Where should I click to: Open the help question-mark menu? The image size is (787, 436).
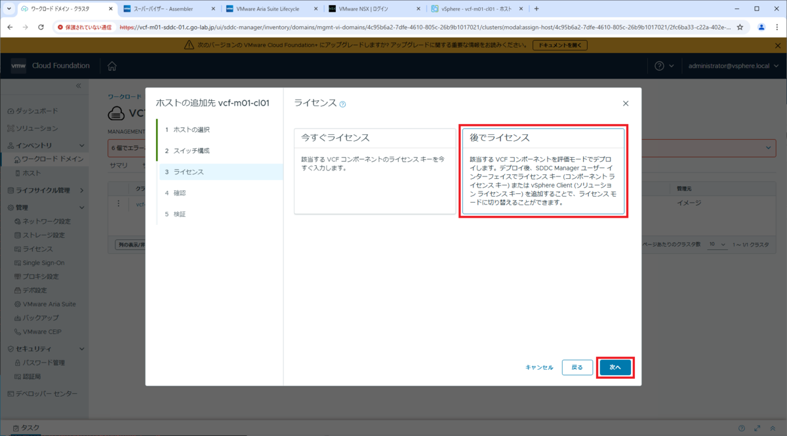(x=664, y=66)
